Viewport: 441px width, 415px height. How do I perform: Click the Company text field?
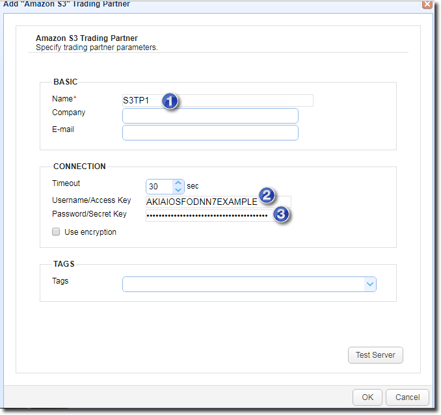(x=210, y=116)
